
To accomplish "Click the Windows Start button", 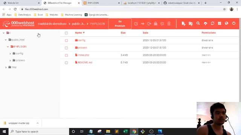I will tap(4, 132).
